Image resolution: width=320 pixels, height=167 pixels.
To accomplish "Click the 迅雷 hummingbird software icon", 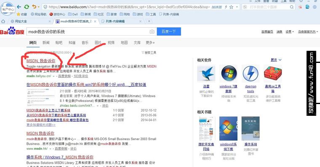I will click(x=206, y=73).
